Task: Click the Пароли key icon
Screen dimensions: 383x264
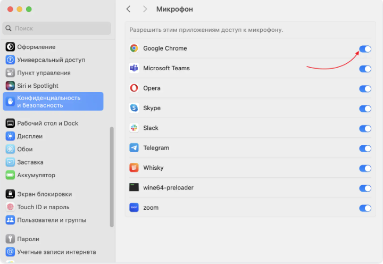Action: pos(10,239)
